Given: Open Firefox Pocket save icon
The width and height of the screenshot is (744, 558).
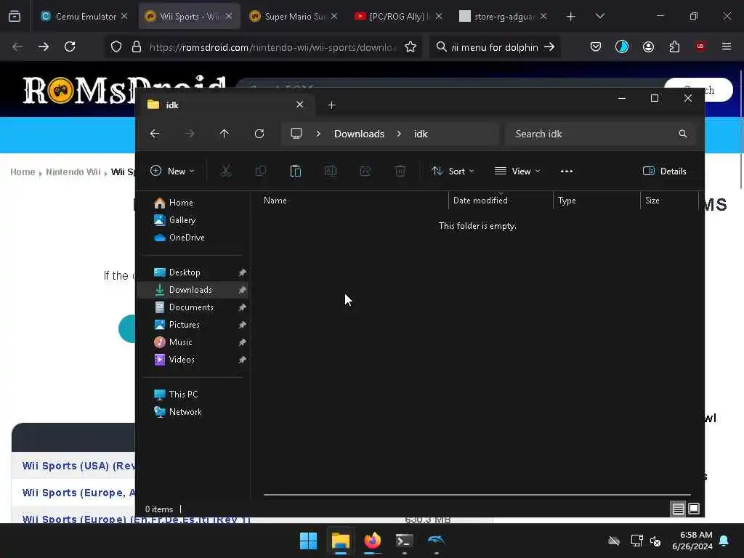Looking at the screenshot, I should click(596, 47).
